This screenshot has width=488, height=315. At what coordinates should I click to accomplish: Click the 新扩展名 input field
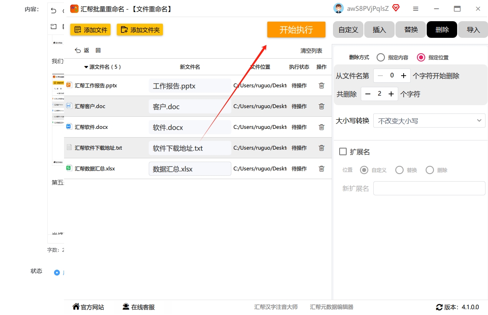(x=429, y=188)
